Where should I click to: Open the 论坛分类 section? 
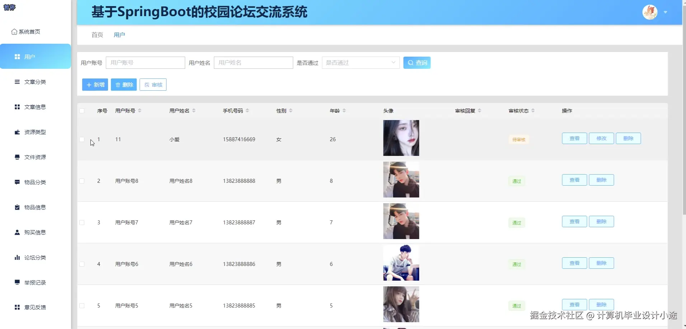point(35,257)
